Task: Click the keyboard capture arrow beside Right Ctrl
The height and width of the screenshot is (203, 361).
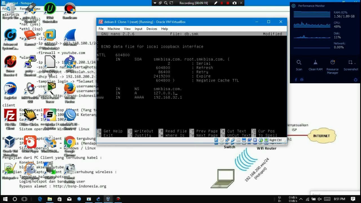Action: pos(266,140)
